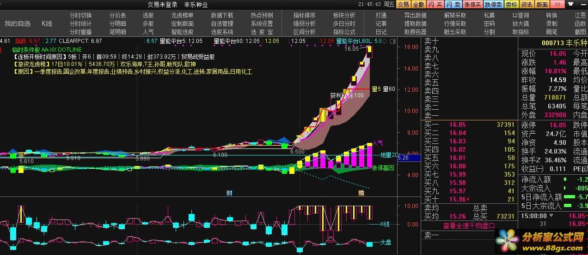Open 密码 password tool
The height and width of the screenshot is (255, 588).
coord(489,24)
